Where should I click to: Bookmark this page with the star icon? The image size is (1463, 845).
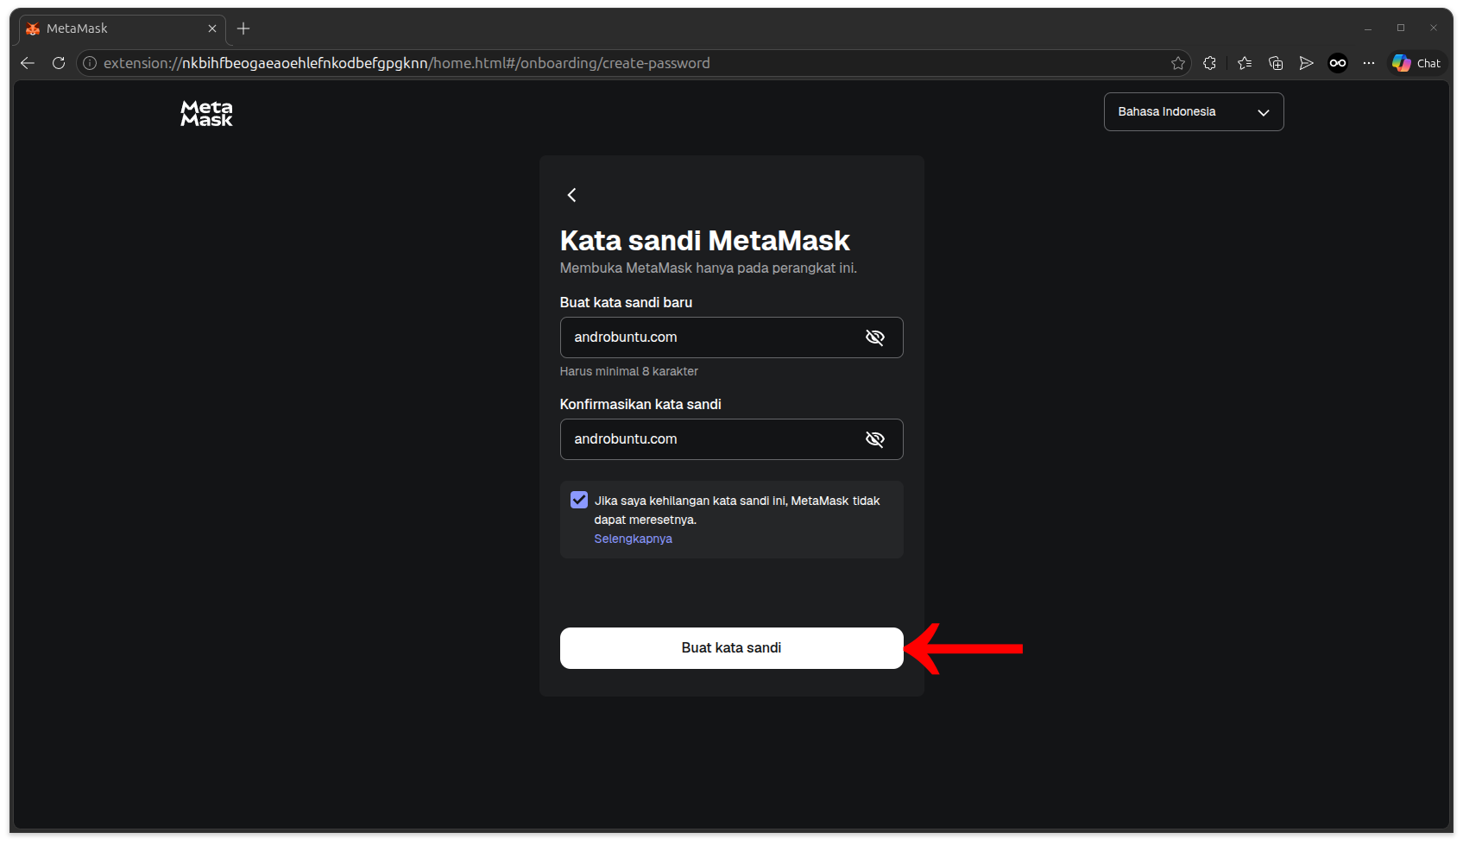[x=1177, y=62]
